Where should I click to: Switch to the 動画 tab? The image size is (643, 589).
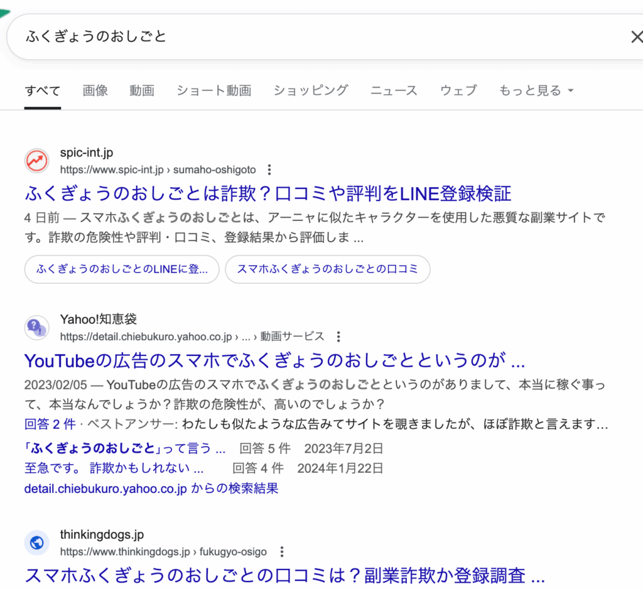pyautogui.click(x=142, y=90)
